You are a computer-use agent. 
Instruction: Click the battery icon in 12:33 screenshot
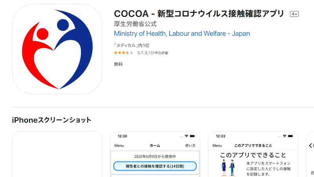tap(290, 136)
